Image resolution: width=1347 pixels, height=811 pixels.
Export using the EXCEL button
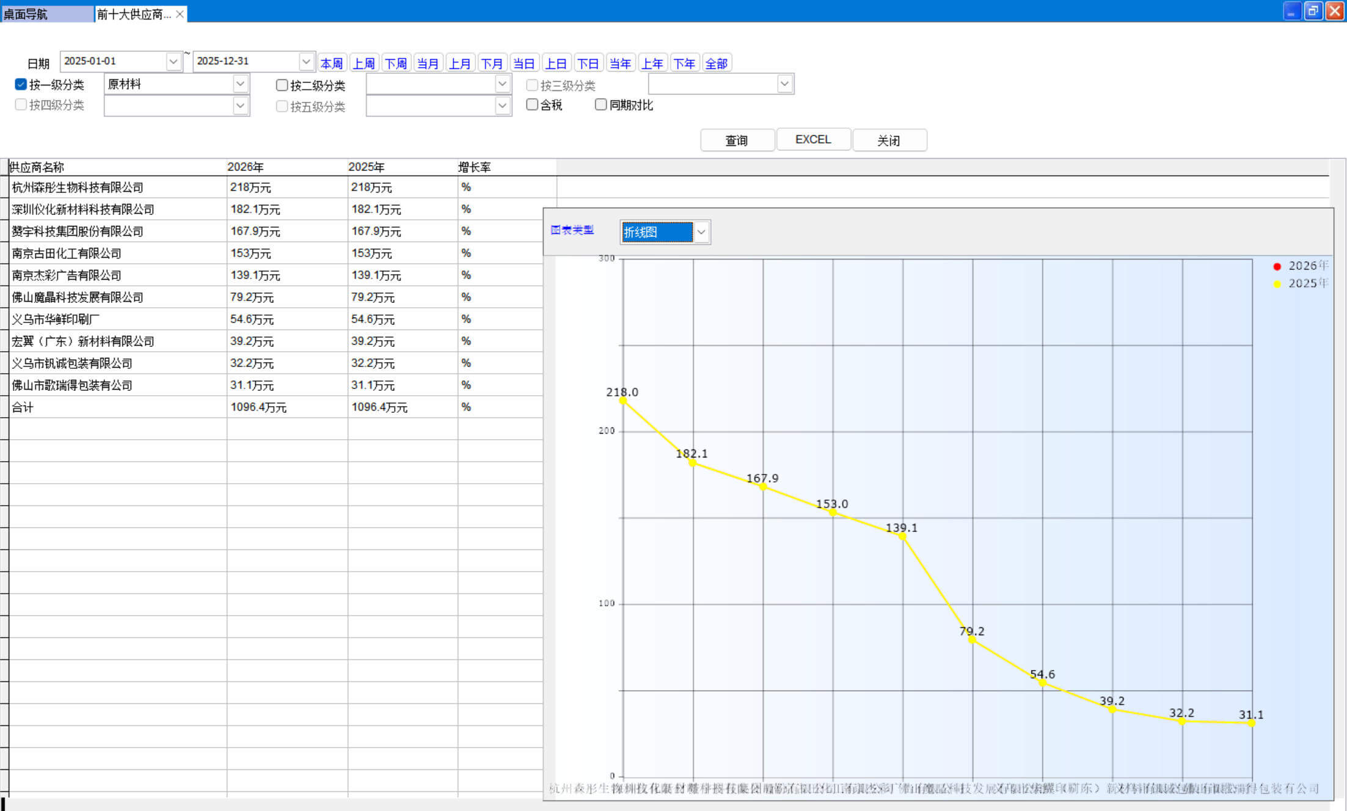pyautogui.click(x=813, y=140)
